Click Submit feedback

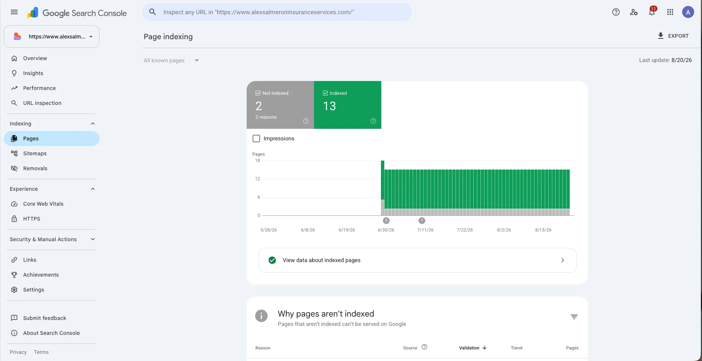tap(52, 318)
